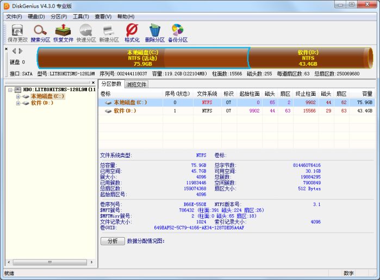The height and width of the screenshot is (280, 380).
Task: Click the 终止柱面 column header
Action: (x=306, y=94)
